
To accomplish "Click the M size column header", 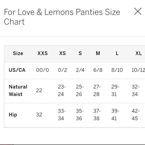I will point(98,53).
